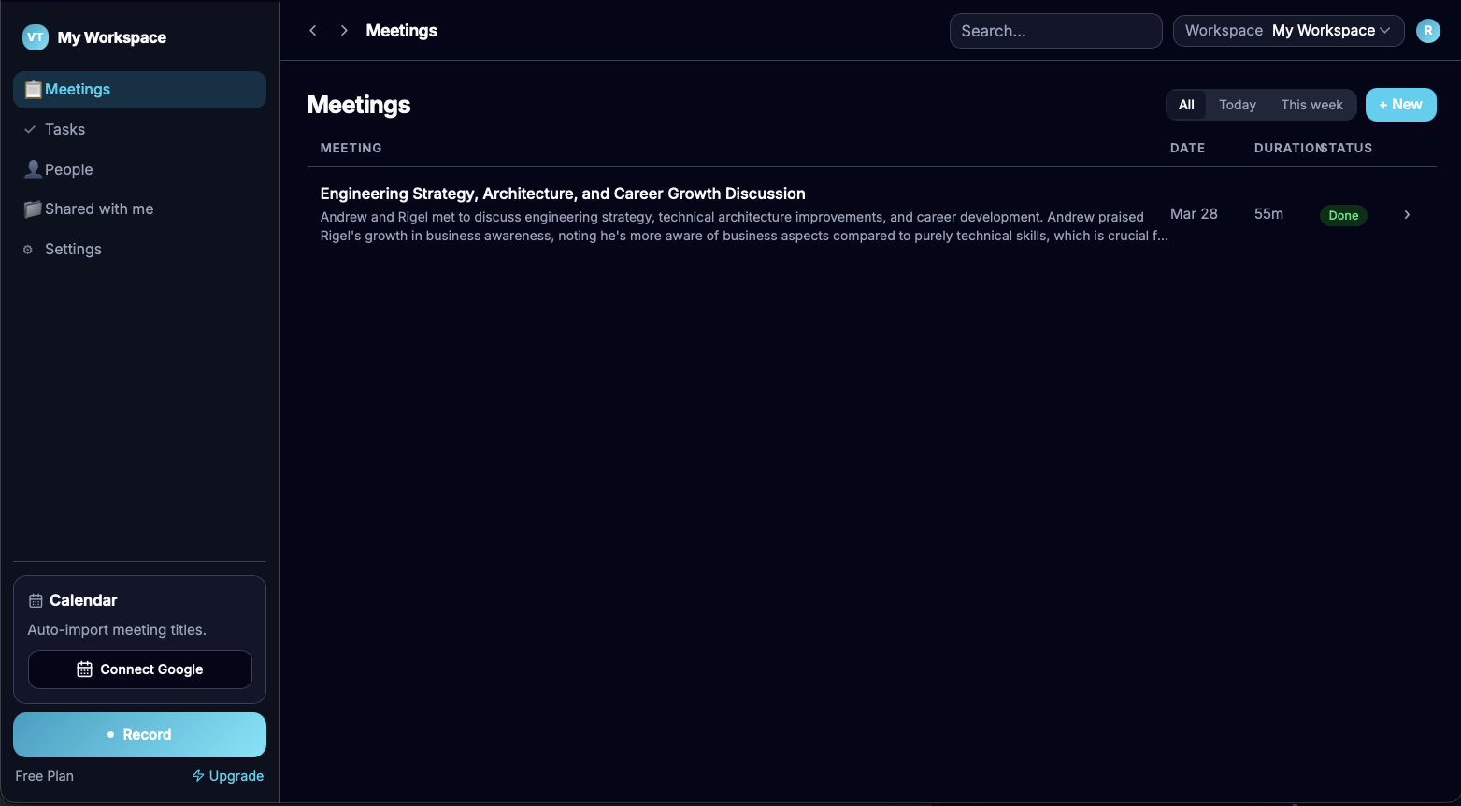Create a meeting with the + New button
The width and height of the screenshot is (1461, 806).
click(1400, 105)
